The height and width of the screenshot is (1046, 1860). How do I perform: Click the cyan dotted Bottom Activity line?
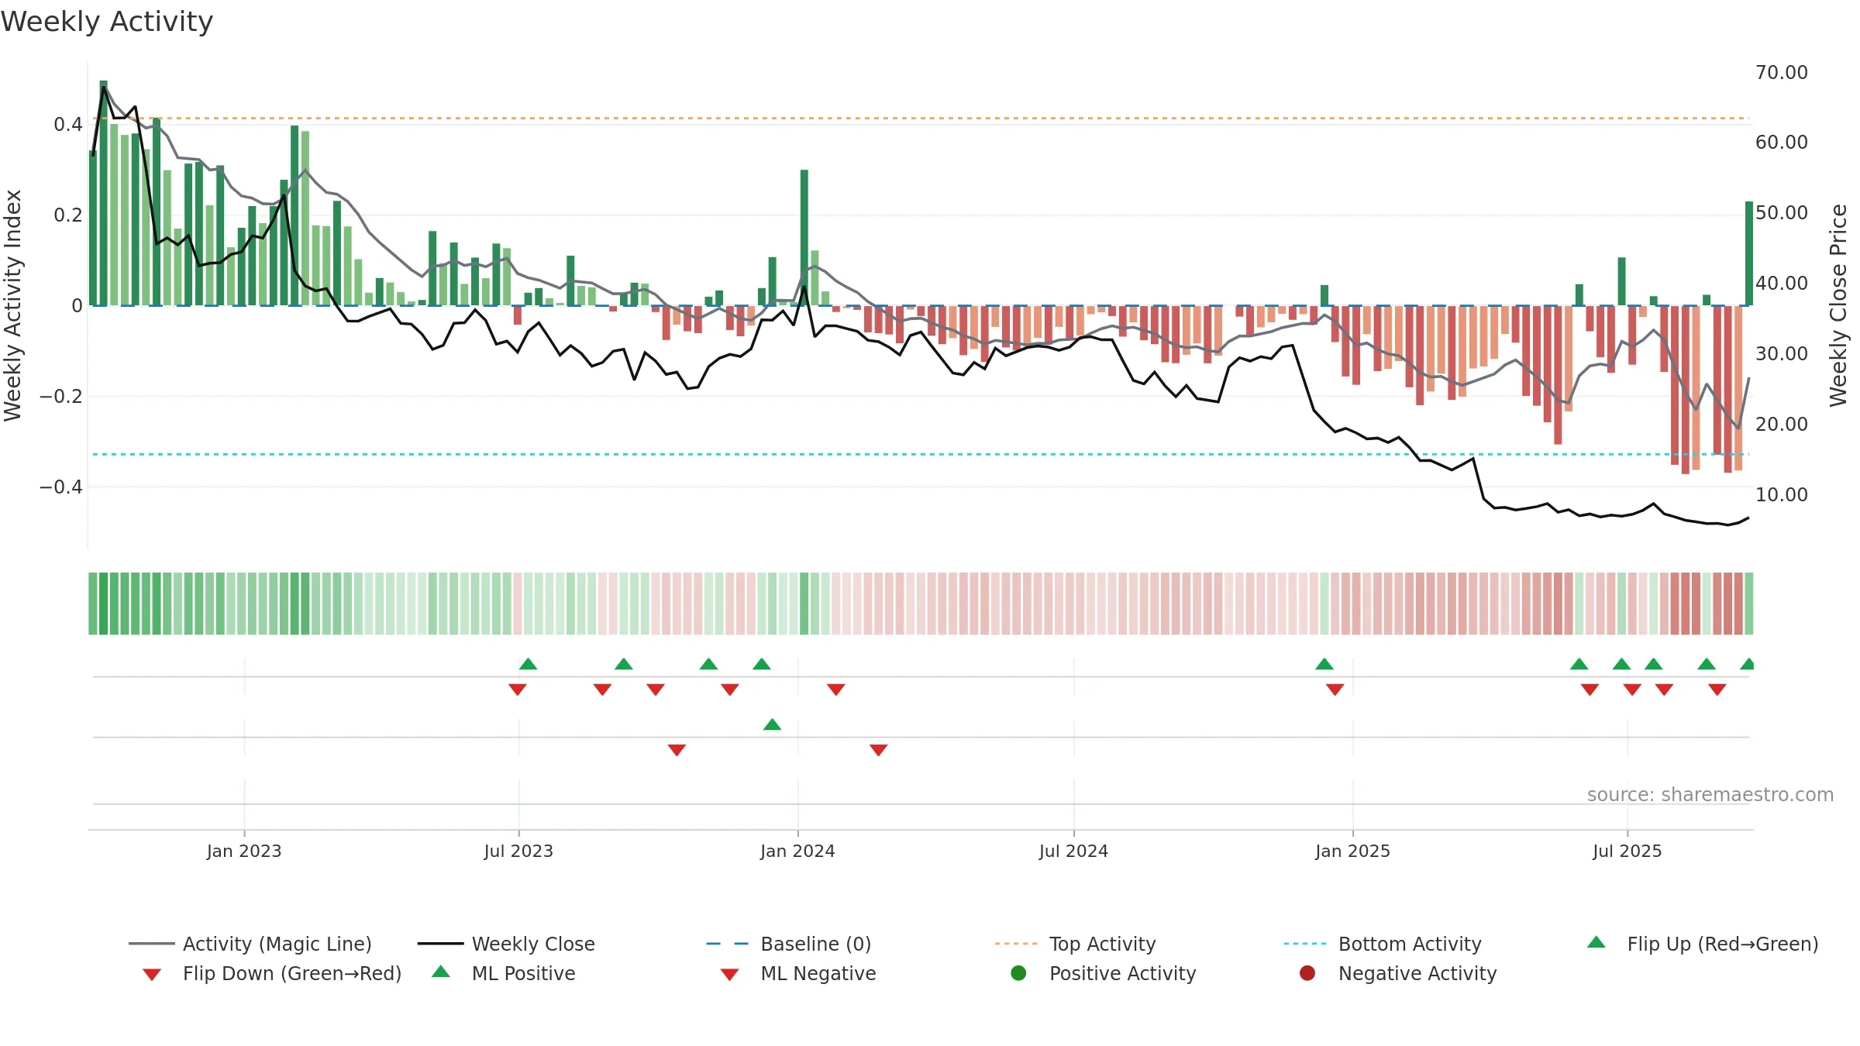tap(921, 454)
